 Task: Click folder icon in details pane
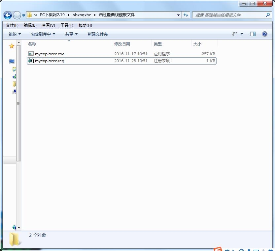15,239
